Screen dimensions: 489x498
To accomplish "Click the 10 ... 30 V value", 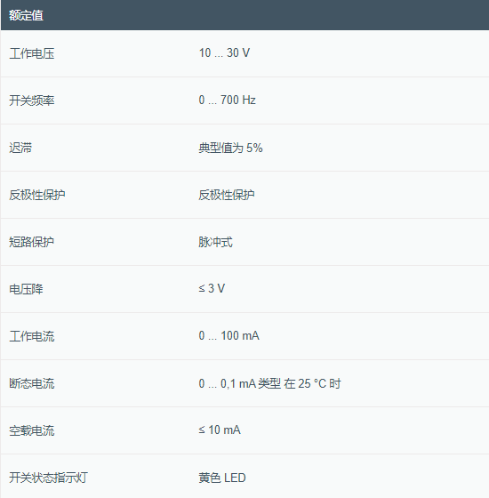I will (224, 52).
